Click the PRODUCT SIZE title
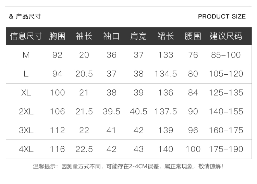This screenshot has height=184, width=257. [222, 16]
